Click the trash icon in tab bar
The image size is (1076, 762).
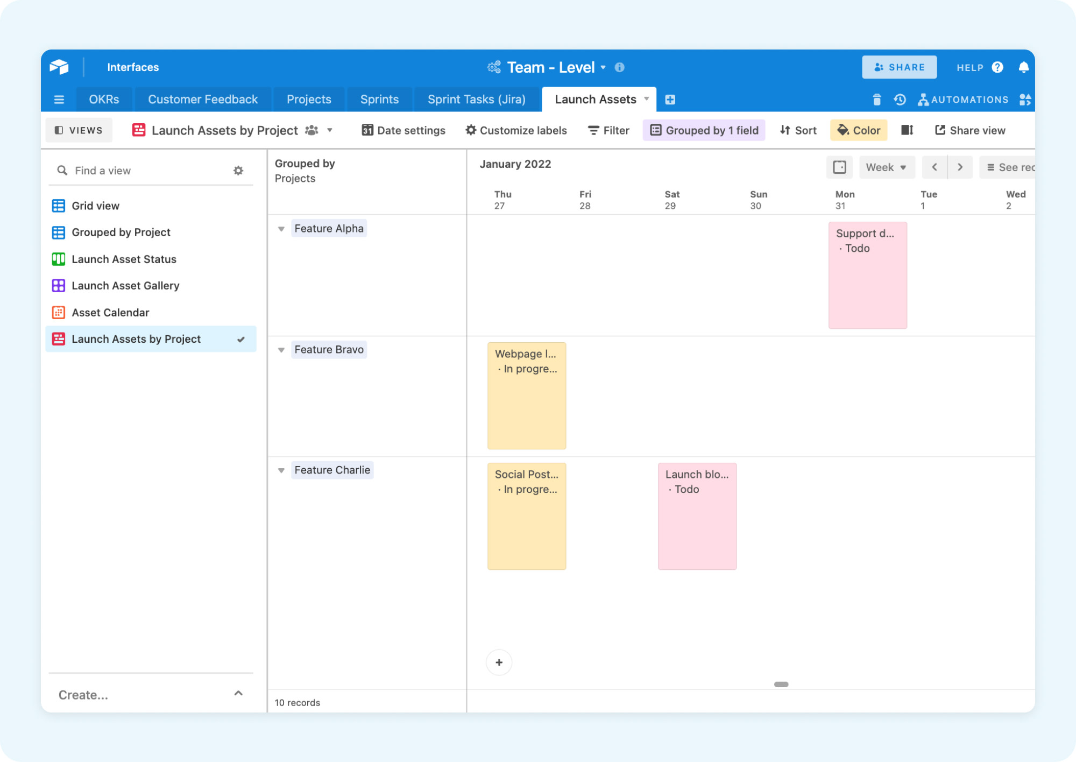[x=876, y=100]
